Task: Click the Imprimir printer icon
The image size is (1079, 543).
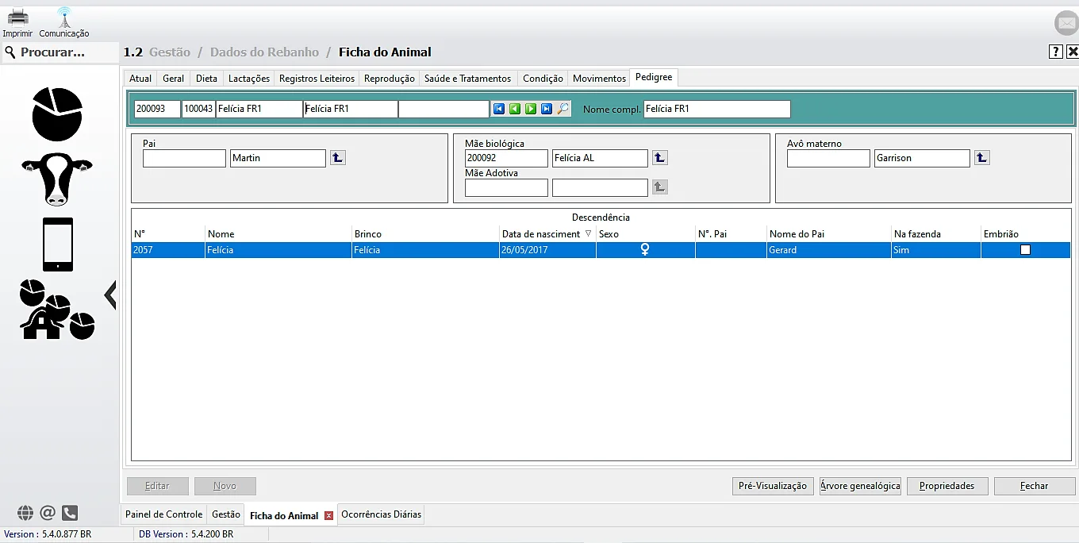Action: tap(17, 17)
